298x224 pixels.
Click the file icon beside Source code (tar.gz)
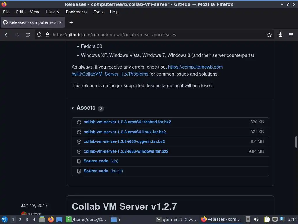pos(79,171)
